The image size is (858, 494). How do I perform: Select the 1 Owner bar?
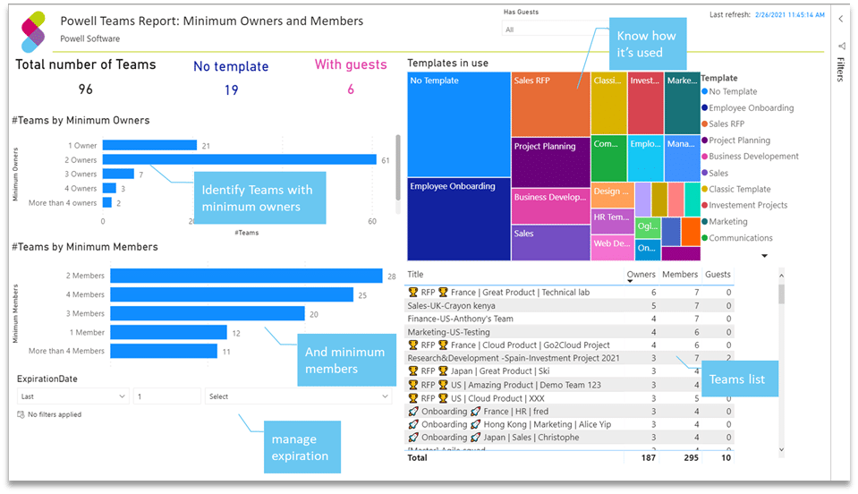coord(149,145)
